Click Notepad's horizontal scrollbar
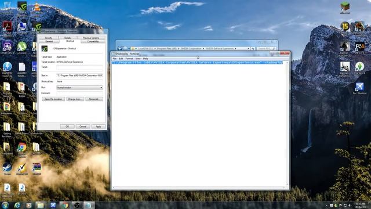371x209 pixels. [199, 188]
